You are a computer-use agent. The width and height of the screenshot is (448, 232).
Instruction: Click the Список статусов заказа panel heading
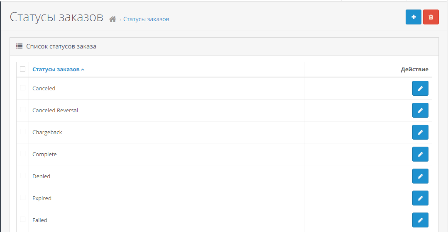[61, 46]
